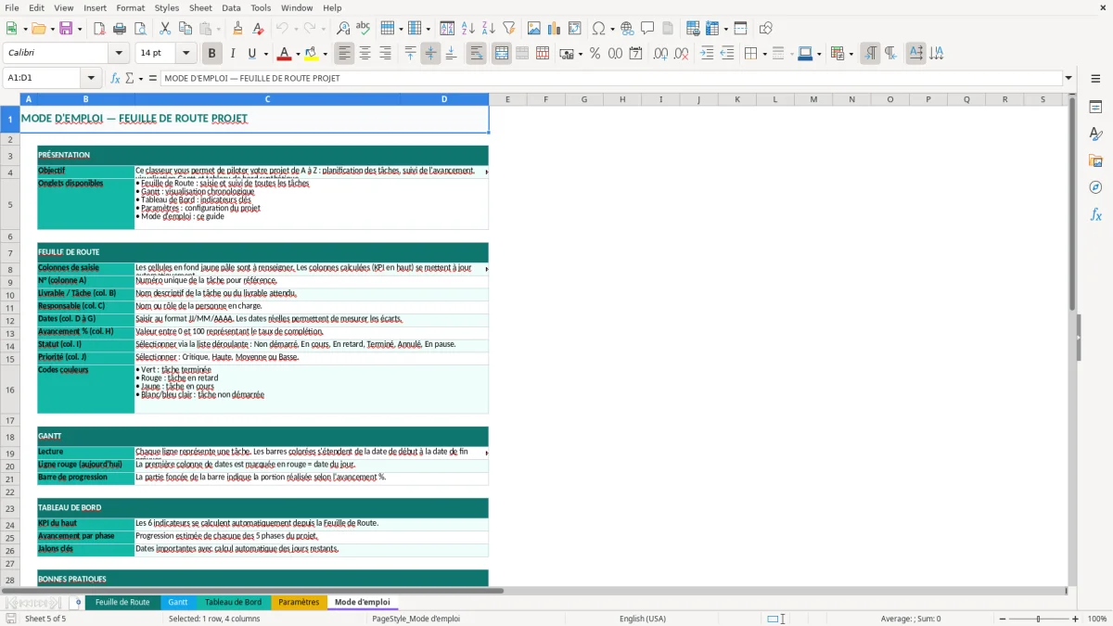Click the Copy icon
Screen dimensions: 1113x626
click(185, 29)
